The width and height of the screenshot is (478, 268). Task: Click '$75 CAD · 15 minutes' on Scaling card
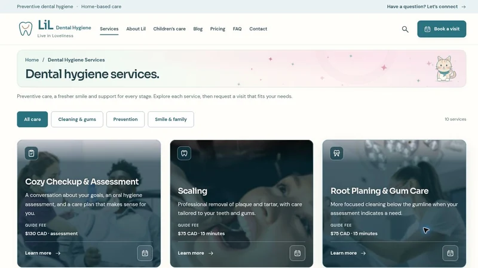pos(201,233)
